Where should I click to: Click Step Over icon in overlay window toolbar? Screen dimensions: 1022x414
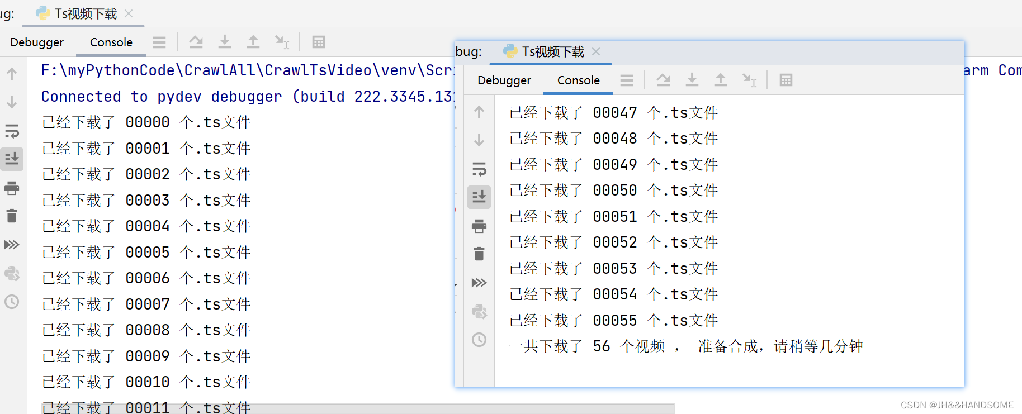click(x=663, y=80)
